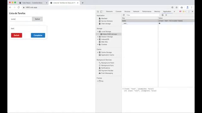Refresh the storage table
Viewport: 202px width, 113px height.
pyautogui.click(x=124, y=15)
